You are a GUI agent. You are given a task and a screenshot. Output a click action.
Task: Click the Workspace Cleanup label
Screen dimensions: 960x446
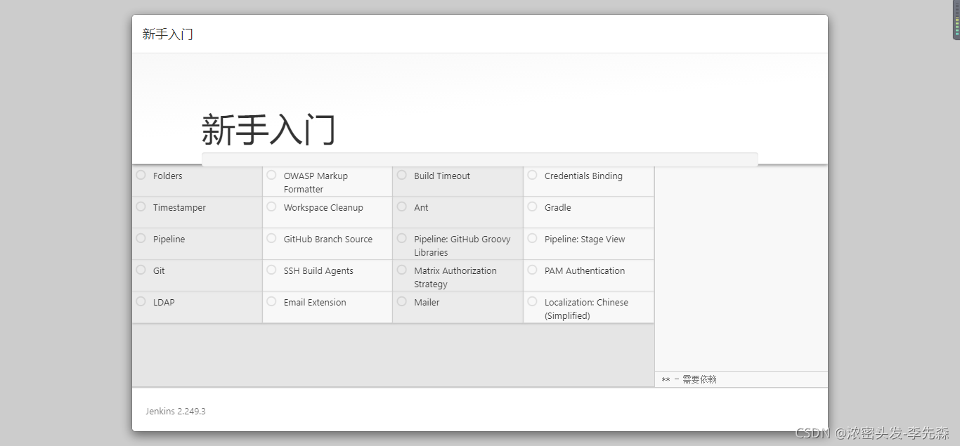pos(323,208)
